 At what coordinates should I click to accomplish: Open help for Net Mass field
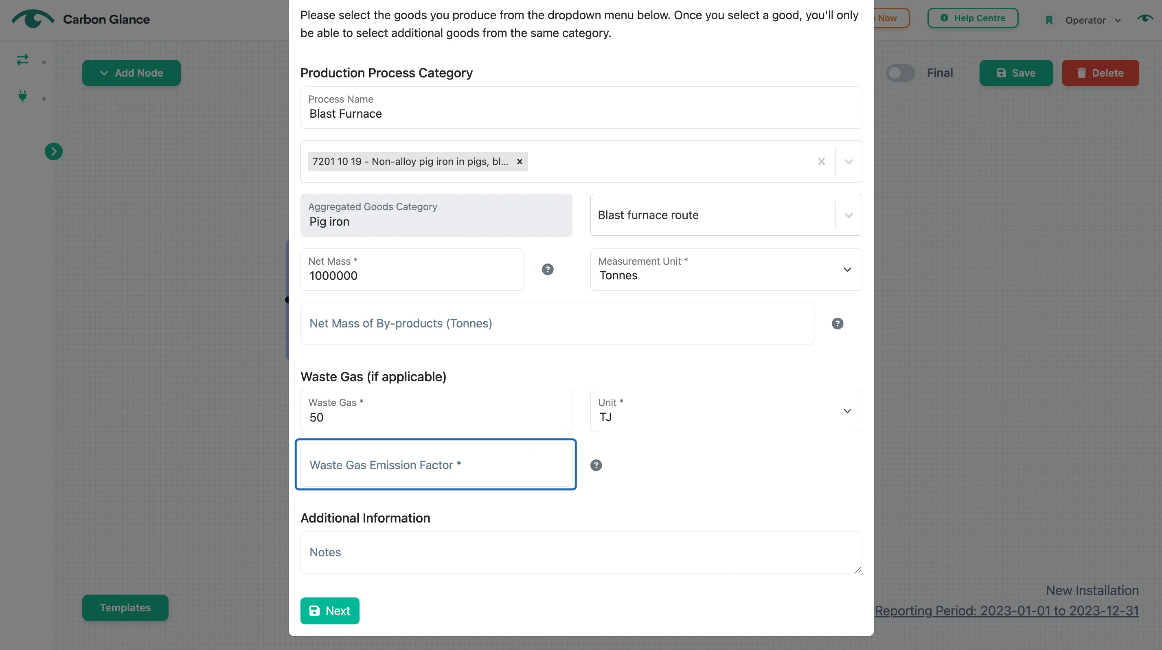point(548,269)
